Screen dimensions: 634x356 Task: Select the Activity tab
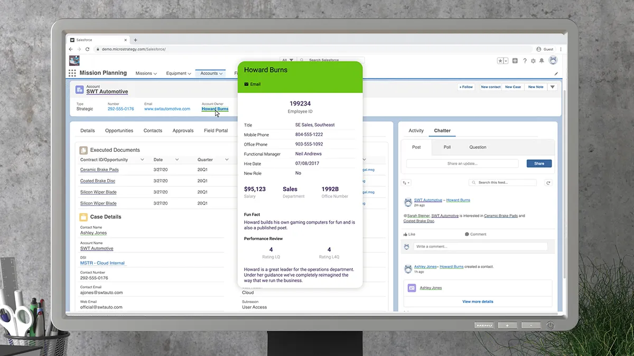tap(416, 131)
